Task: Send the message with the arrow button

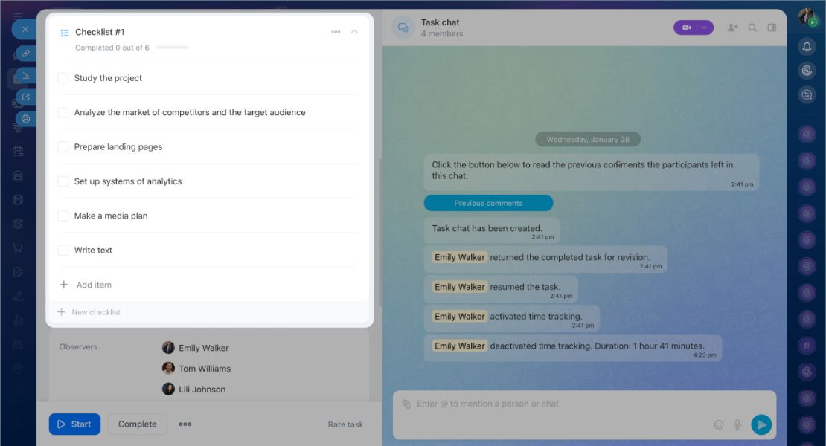Action: tap(761, 424)
